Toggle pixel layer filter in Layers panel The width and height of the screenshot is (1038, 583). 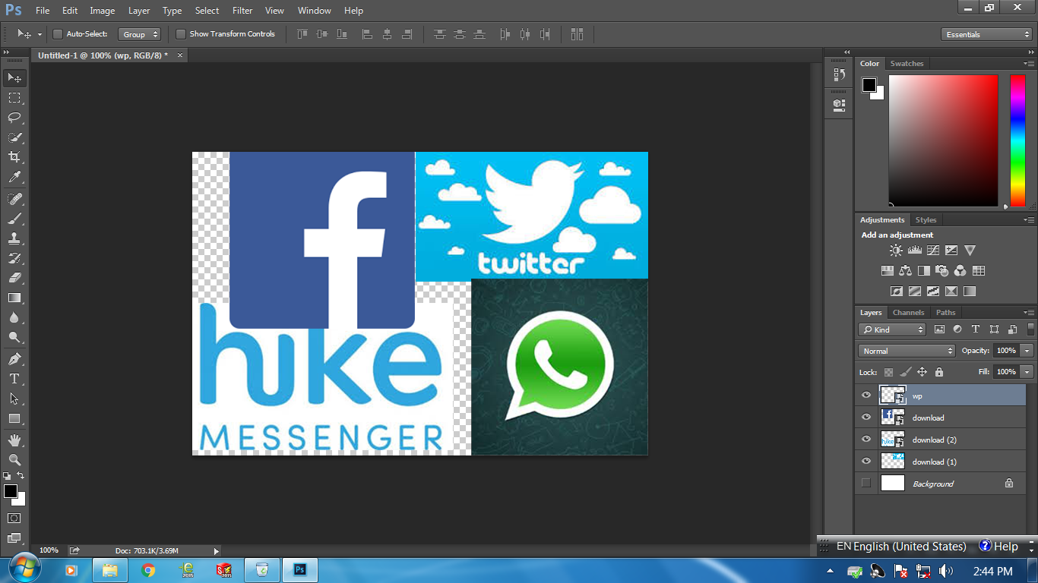(939, 329)
